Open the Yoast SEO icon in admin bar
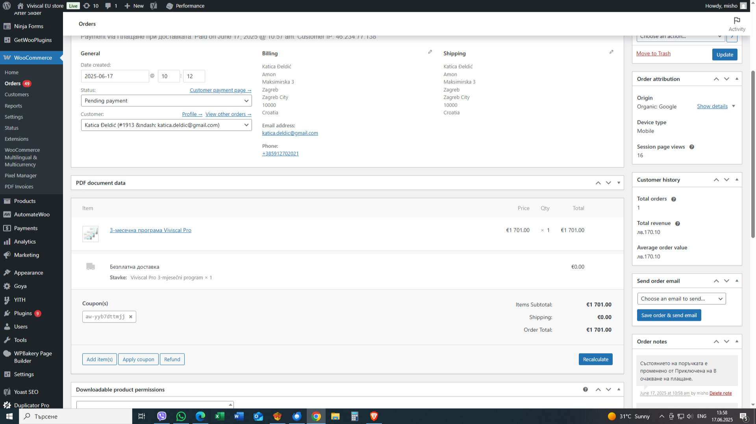This screenshot has width=756, height=424. (154, 6)
